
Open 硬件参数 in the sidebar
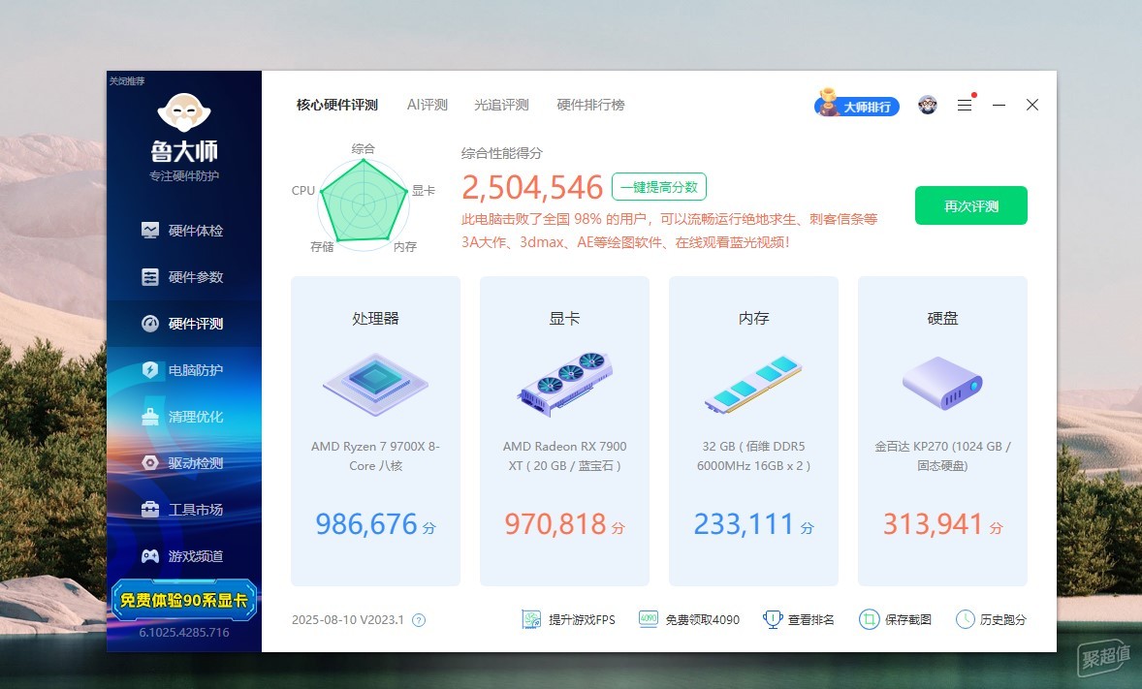point(183,277)
